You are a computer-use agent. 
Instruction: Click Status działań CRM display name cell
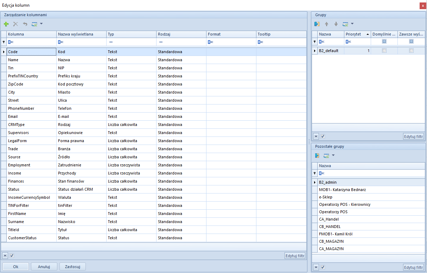[81, 189]
